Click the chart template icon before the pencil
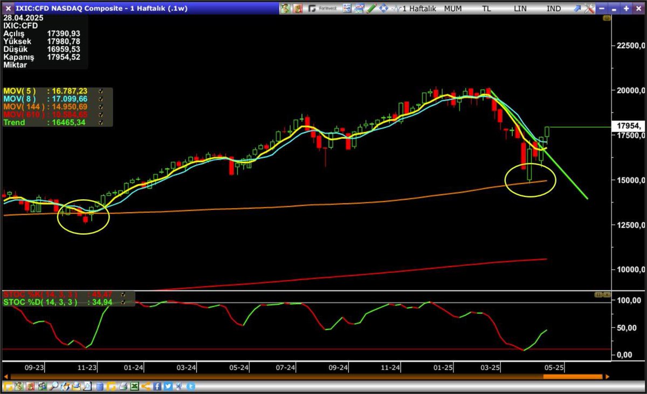The width and height of the screenshot is (647, 394). pyautogui.click(x=359, y=8)
